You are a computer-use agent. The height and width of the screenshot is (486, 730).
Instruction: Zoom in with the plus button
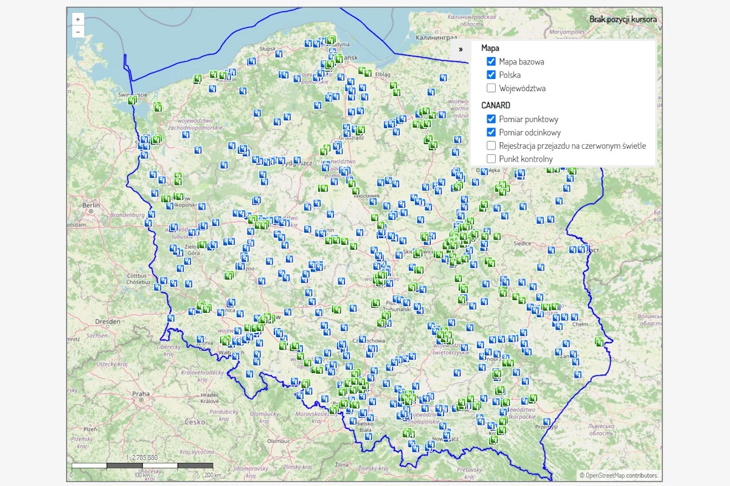[78, 19]
